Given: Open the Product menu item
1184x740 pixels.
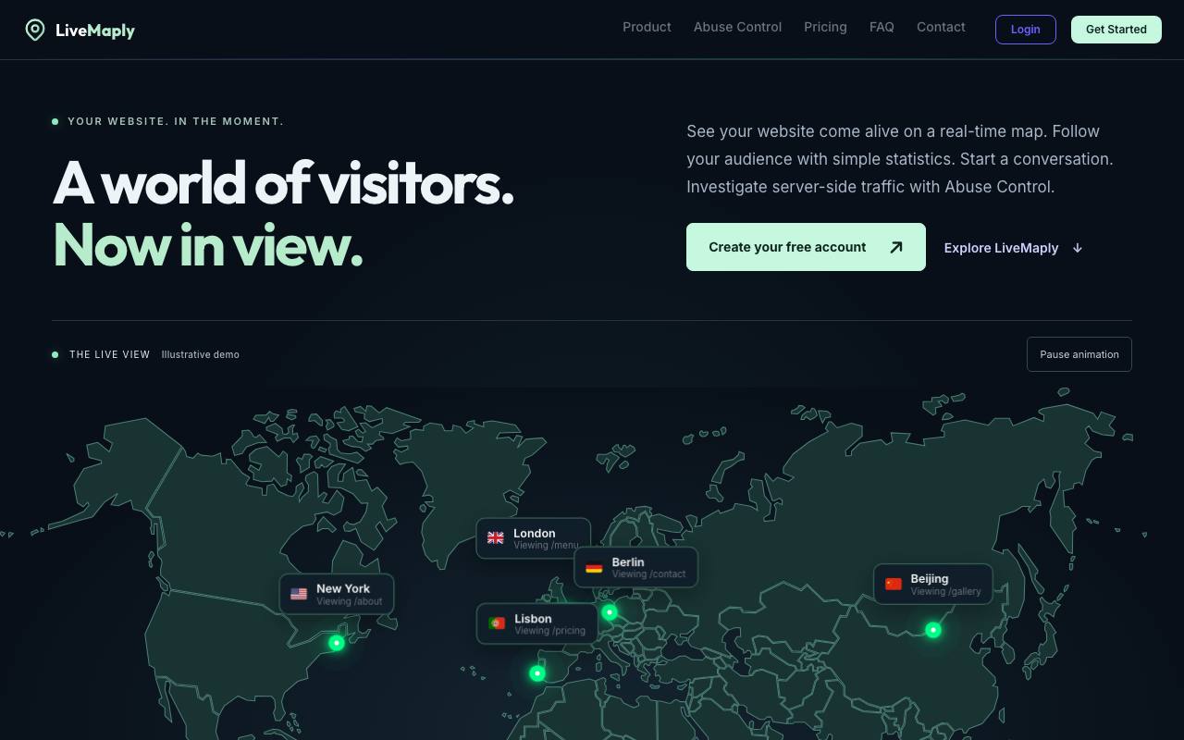Looking at the screenshot, I should [x=647, y=27].
